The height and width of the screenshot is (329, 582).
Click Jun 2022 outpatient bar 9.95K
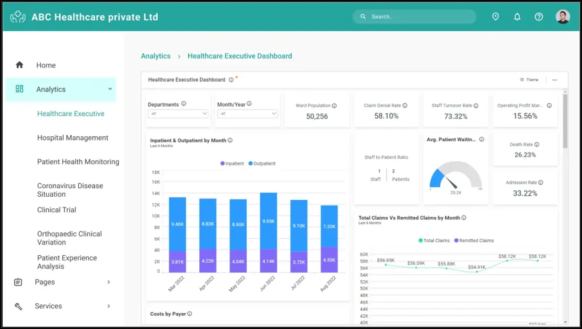pos(269,221)
